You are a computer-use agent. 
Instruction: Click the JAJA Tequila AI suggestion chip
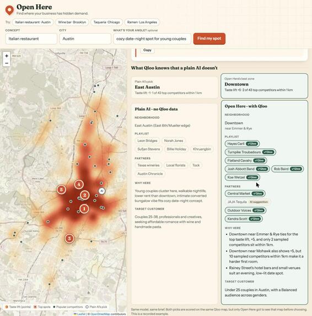tap(248, 202)
